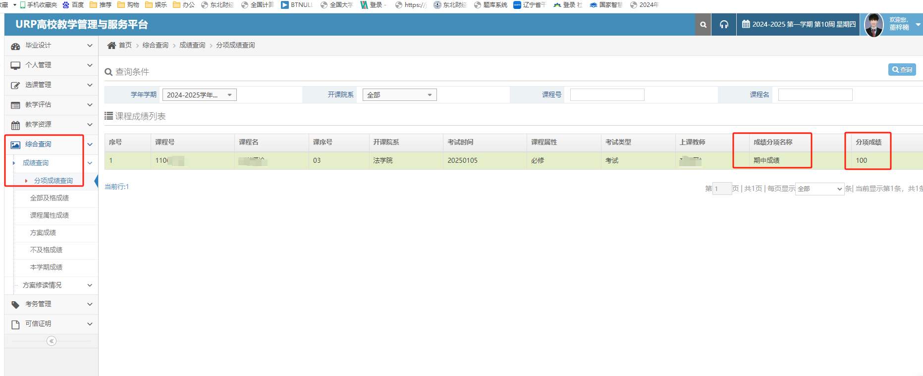Click the 考务管理 tag icon

pyautogui.click(x=15, y=304)
